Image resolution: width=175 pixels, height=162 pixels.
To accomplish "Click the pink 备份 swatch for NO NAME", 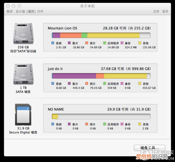I will [122, 124].
